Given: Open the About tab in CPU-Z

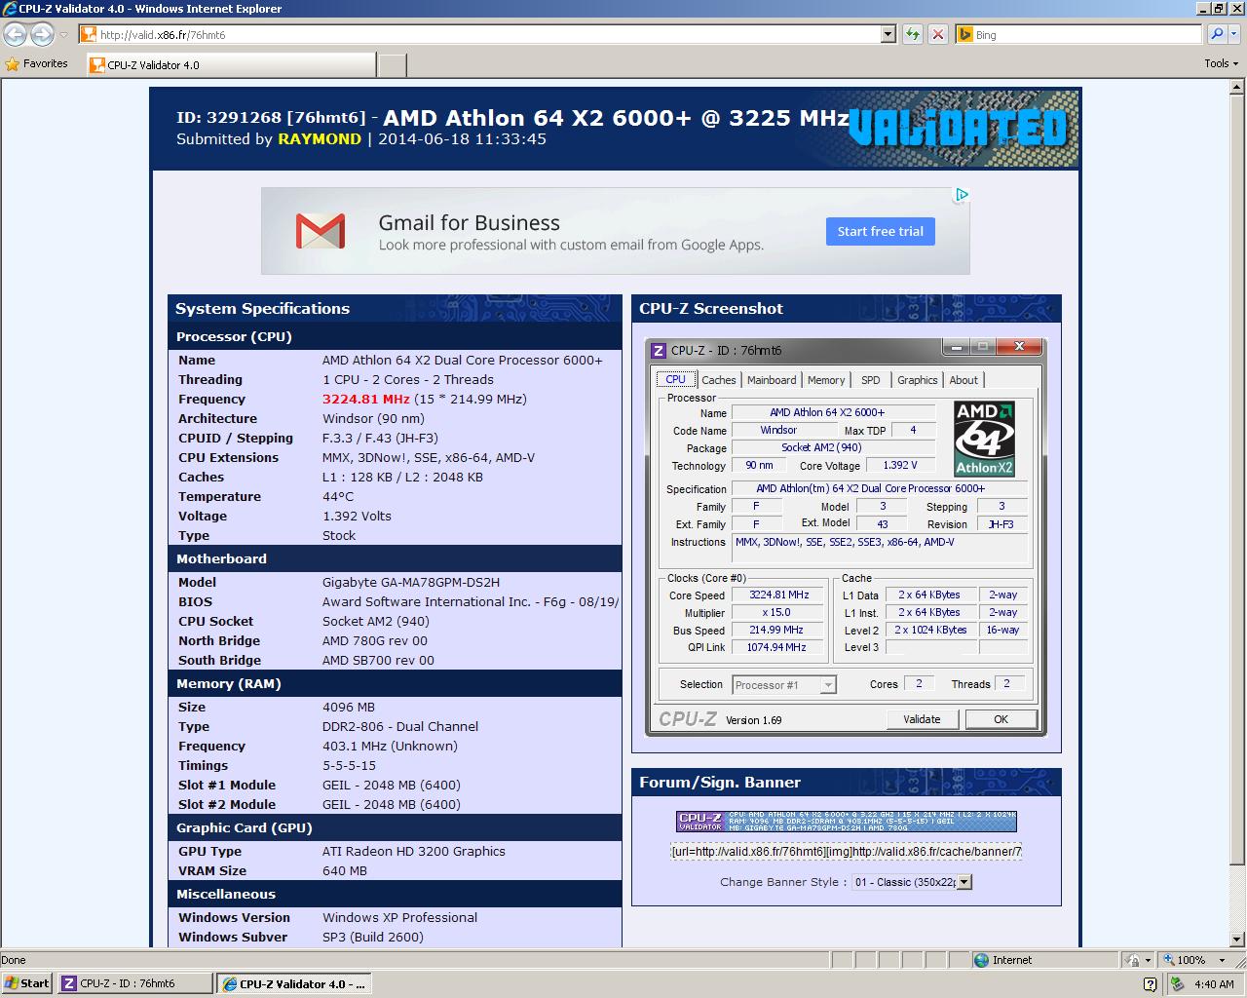Looking at the screenshot, I should tap(964, 380).
